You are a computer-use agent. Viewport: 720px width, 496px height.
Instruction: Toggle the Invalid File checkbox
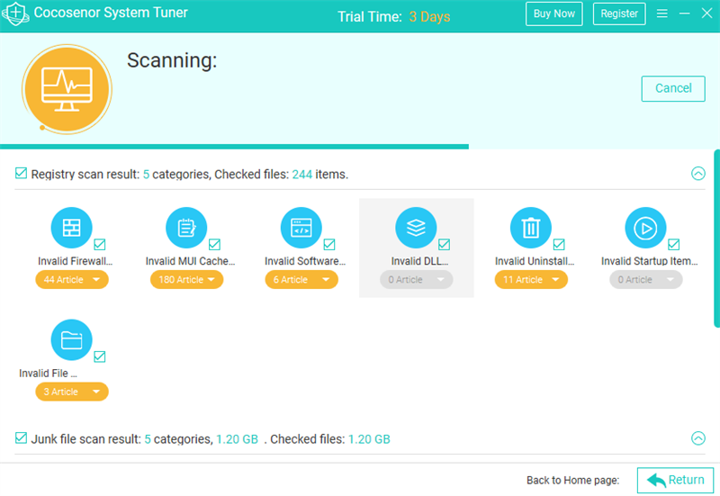[x=100, y=356]
